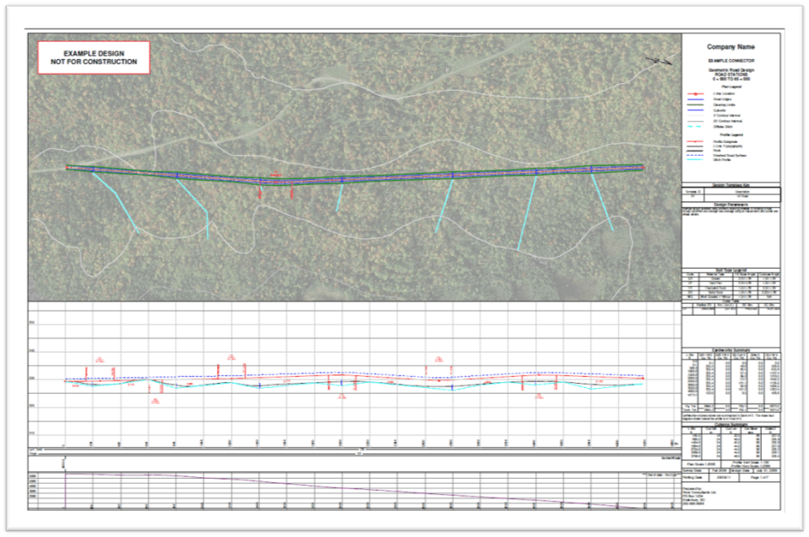Image resolution: width=809 pixels, height=537 pixels.
Task: Click the red L-line location legend symbol
Action: click(x=696, y=94)
